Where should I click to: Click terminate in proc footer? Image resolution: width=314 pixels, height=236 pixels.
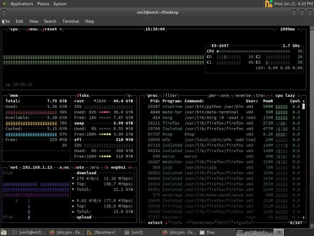[x=203, y=223]
